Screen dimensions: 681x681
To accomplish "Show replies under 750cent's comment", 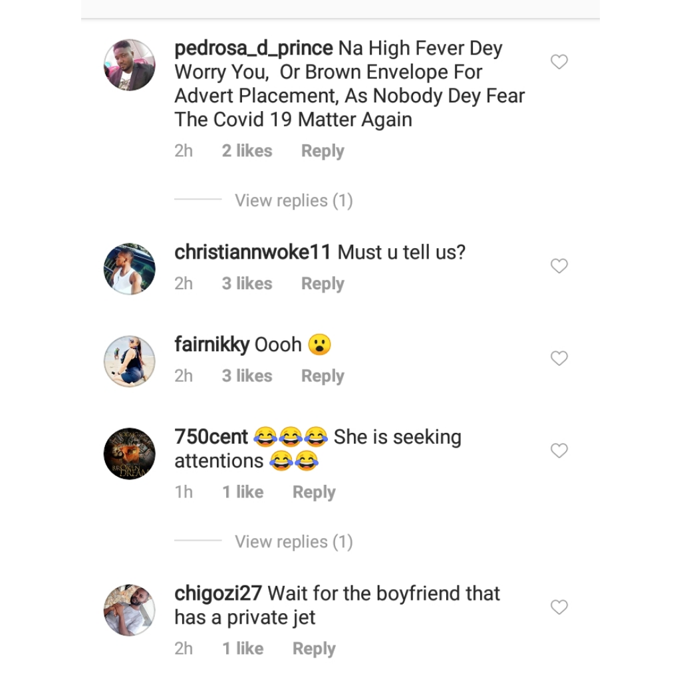I will click(x=293, y=542).
